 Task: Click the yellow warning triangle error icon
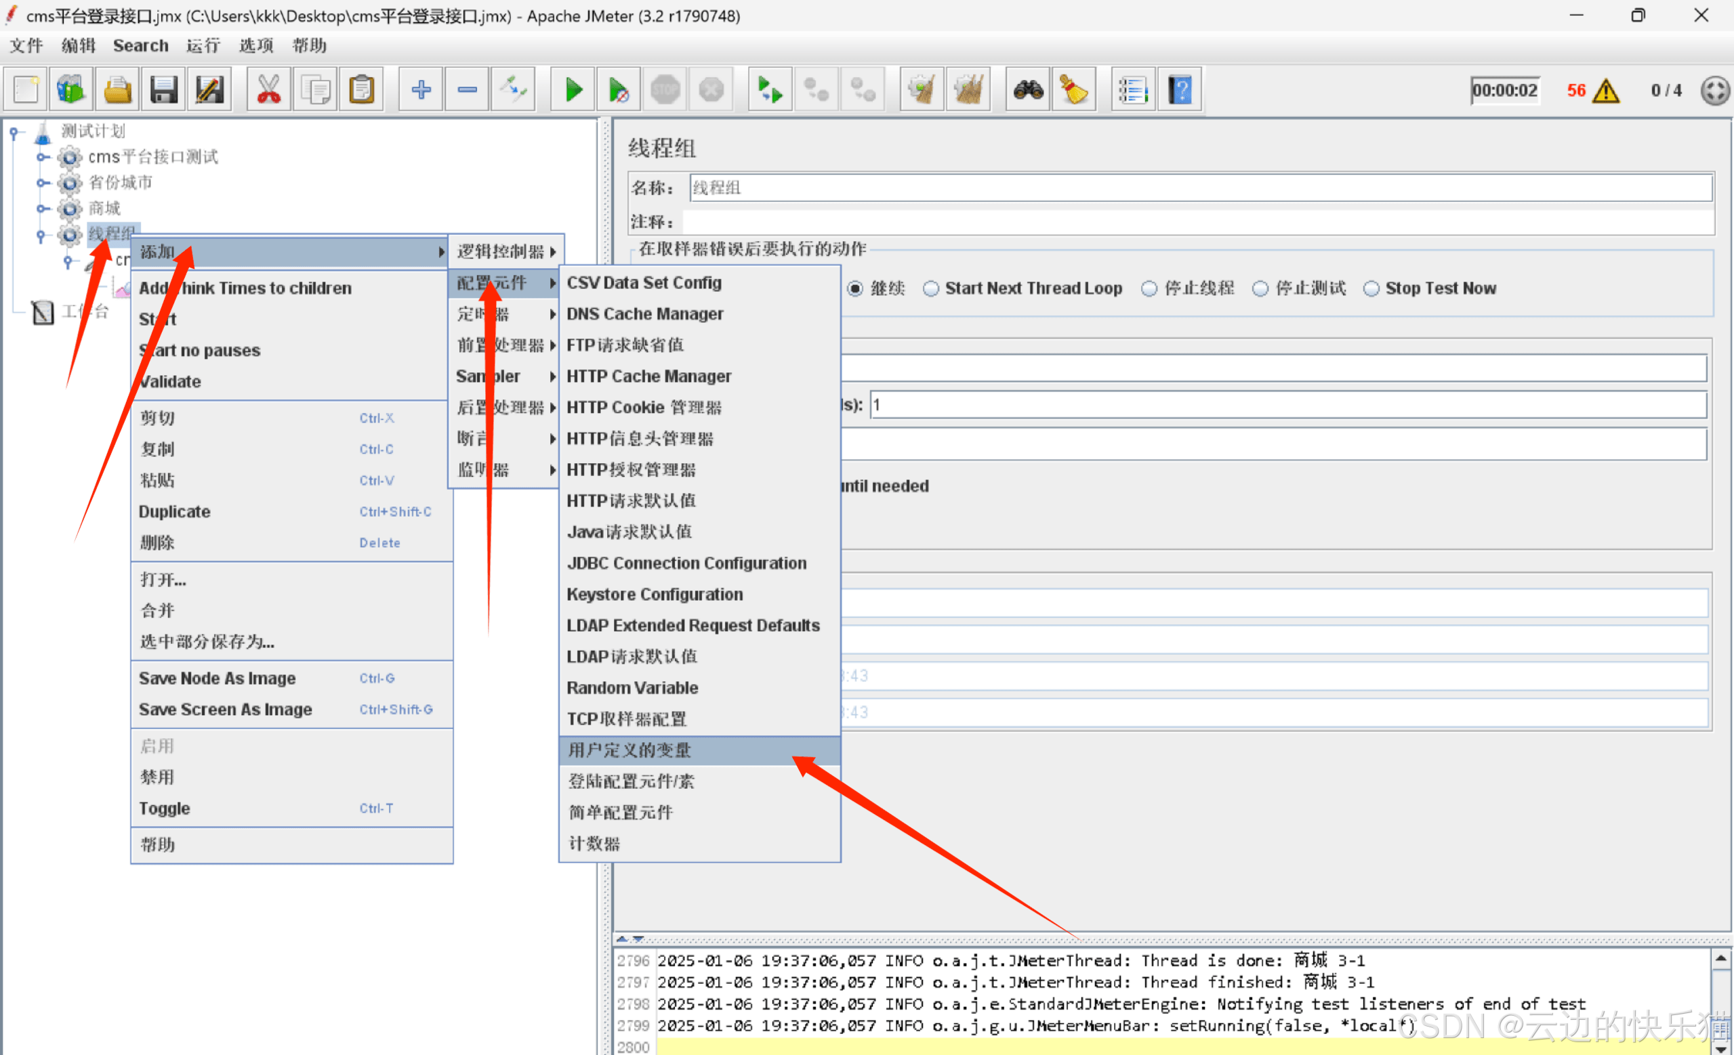pyautogui.click(x=1607, y=91)
